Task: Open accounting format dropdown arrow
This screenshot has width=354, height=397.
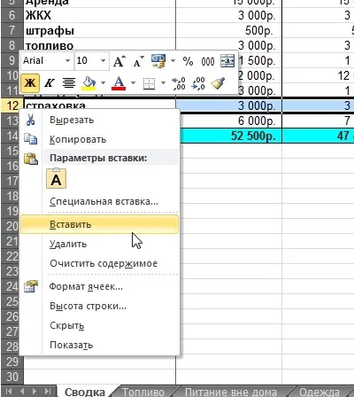Action: click(x=173, y=61)
